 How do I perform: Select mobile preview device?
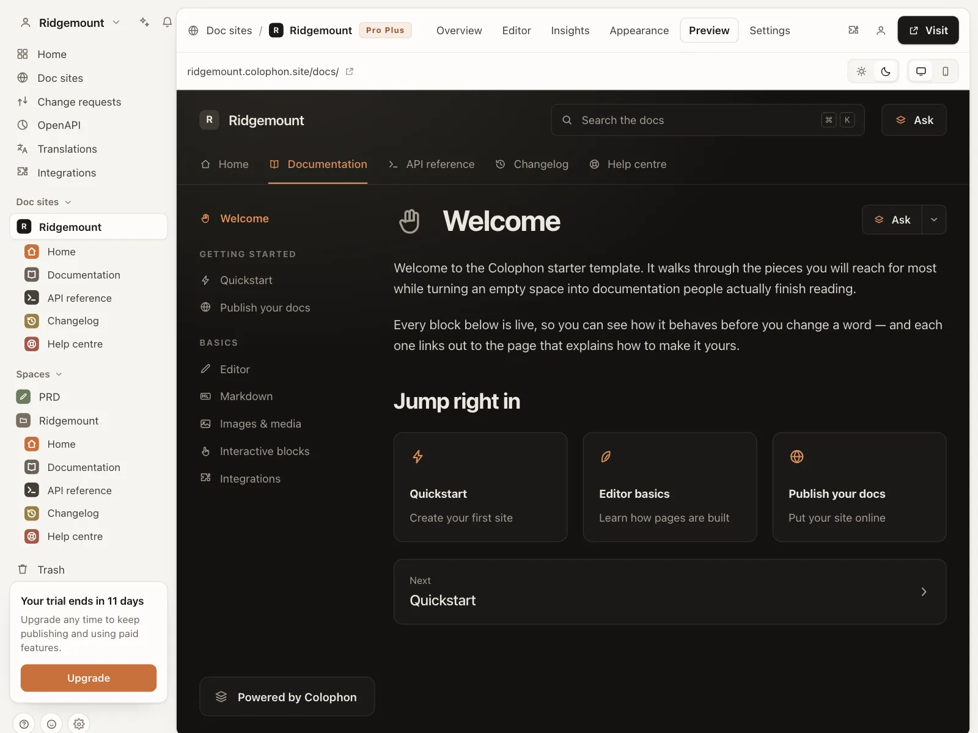pyautogui.click(x=946, y=71)
